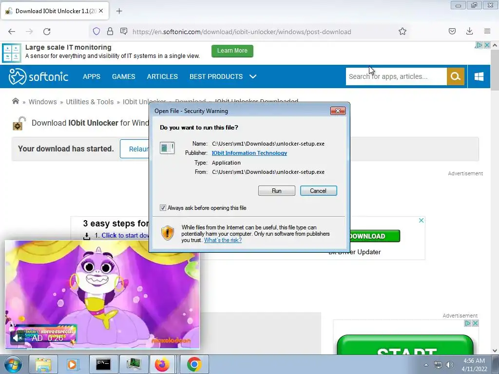Screen dimensions: 499x374
Task: Click the Learn More ad button
Action: (232, 51)
